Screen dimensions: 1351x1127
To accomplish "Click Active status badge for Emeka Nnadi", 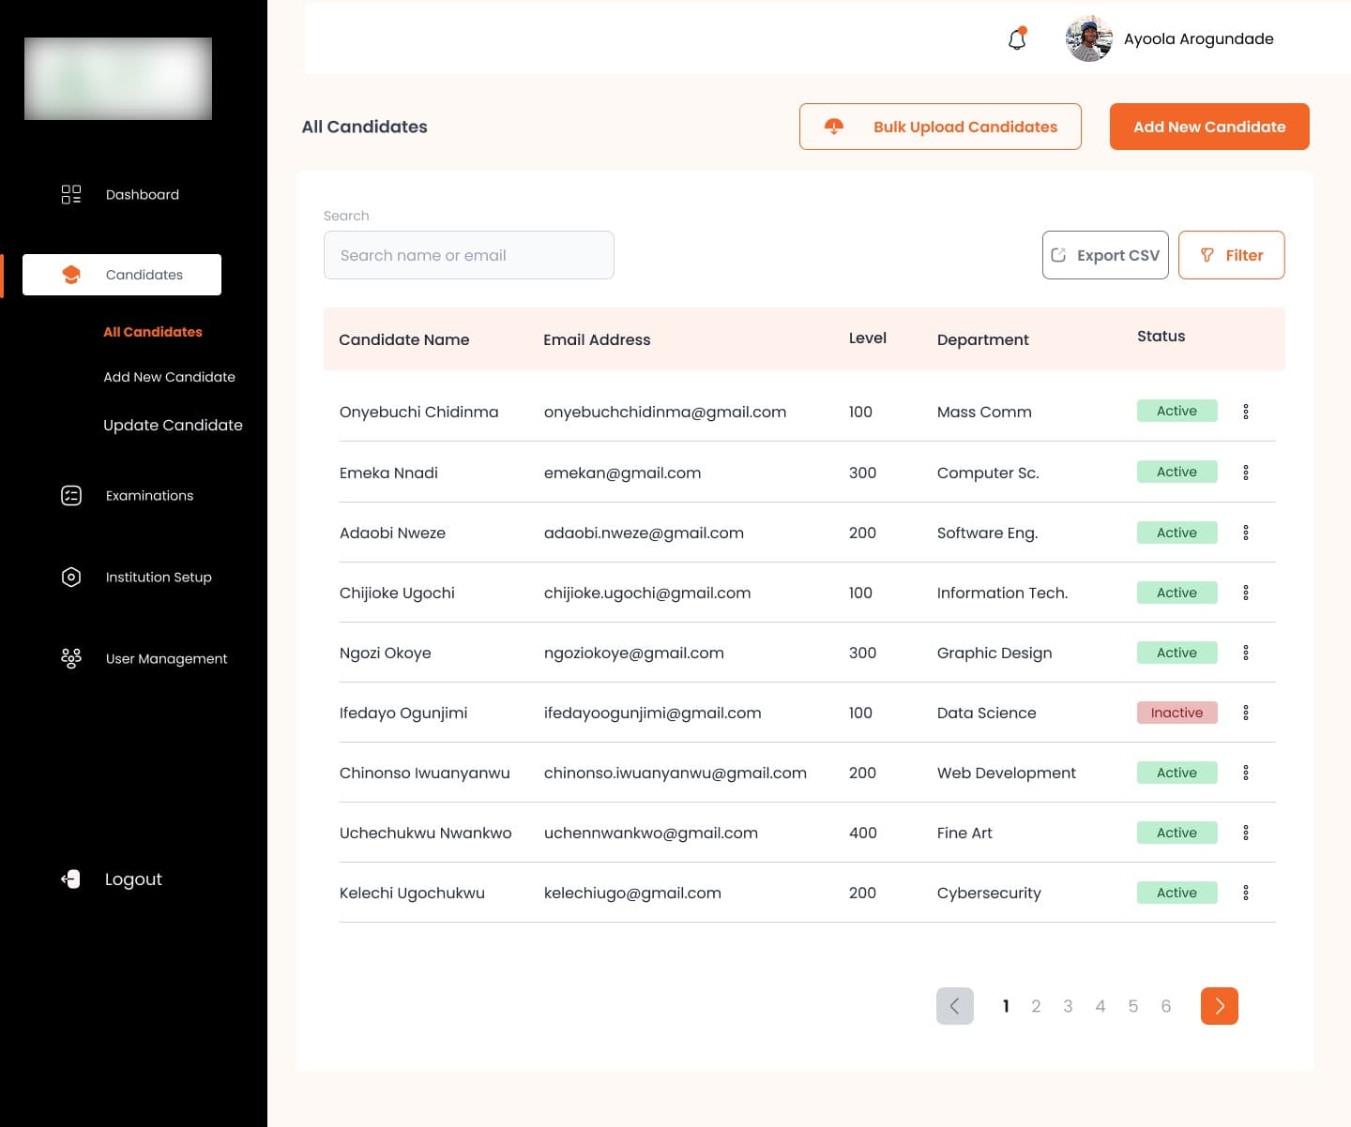I will 1176,472.
